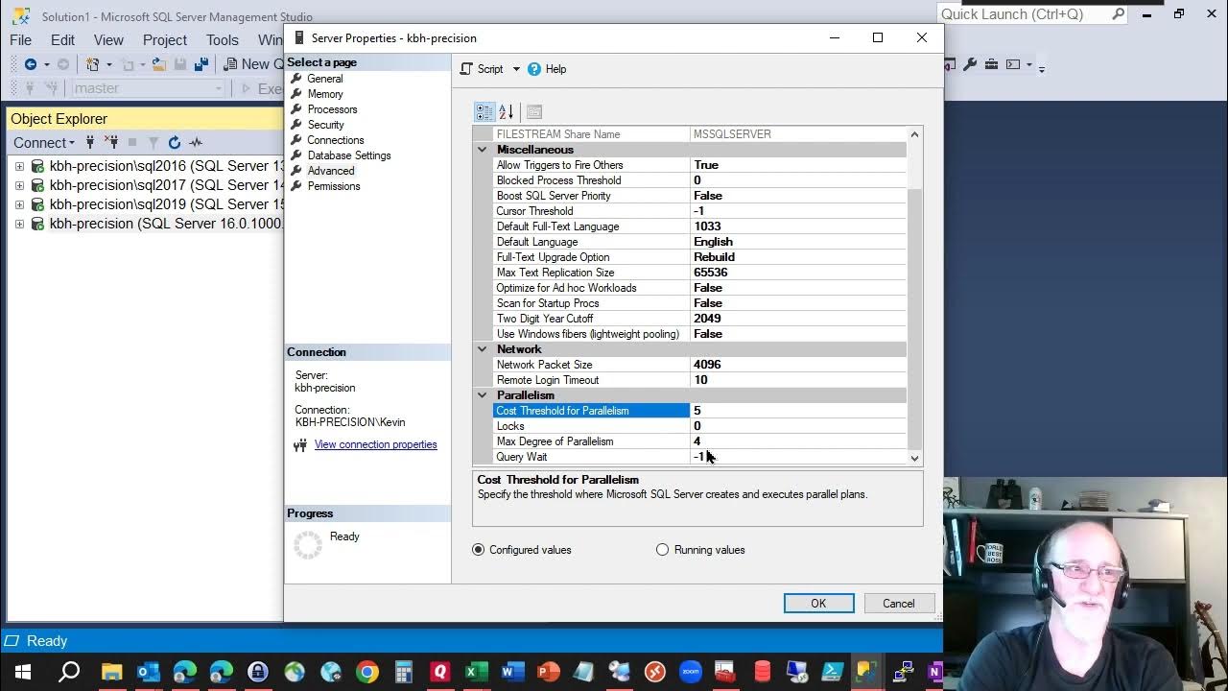Select the Processors page
Viewport: 1228px width, 691px height.
click(x=332, y=109)
